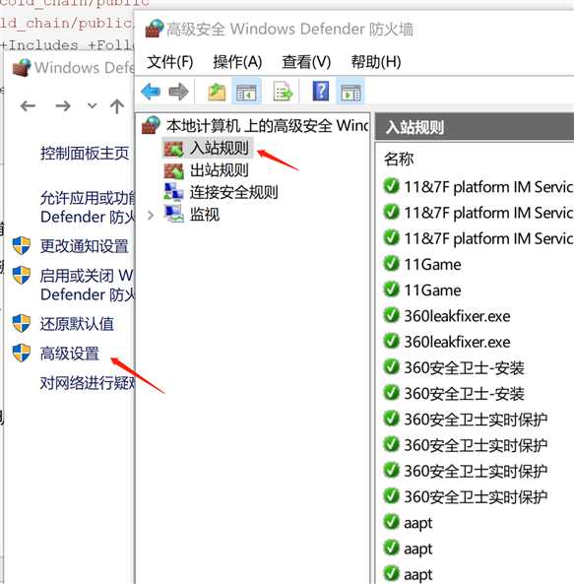Open the 操作(A) menu

pos(237,62)
